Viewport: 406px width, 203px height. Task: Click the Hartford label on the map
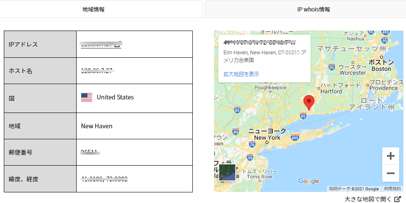coord(331,91)
